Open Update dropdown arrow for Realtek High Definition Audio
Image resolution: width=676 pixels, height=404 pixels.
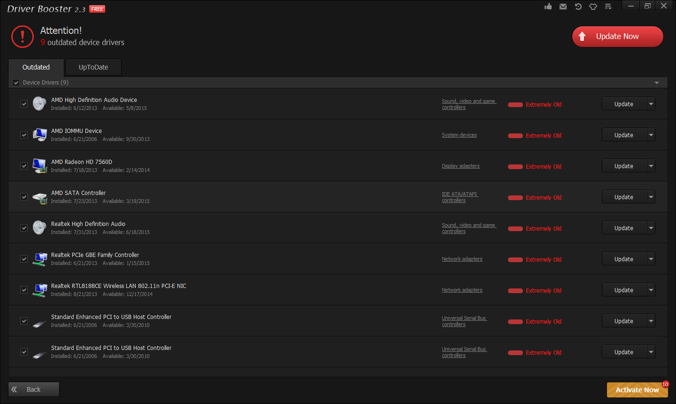(x=651, y=228)
